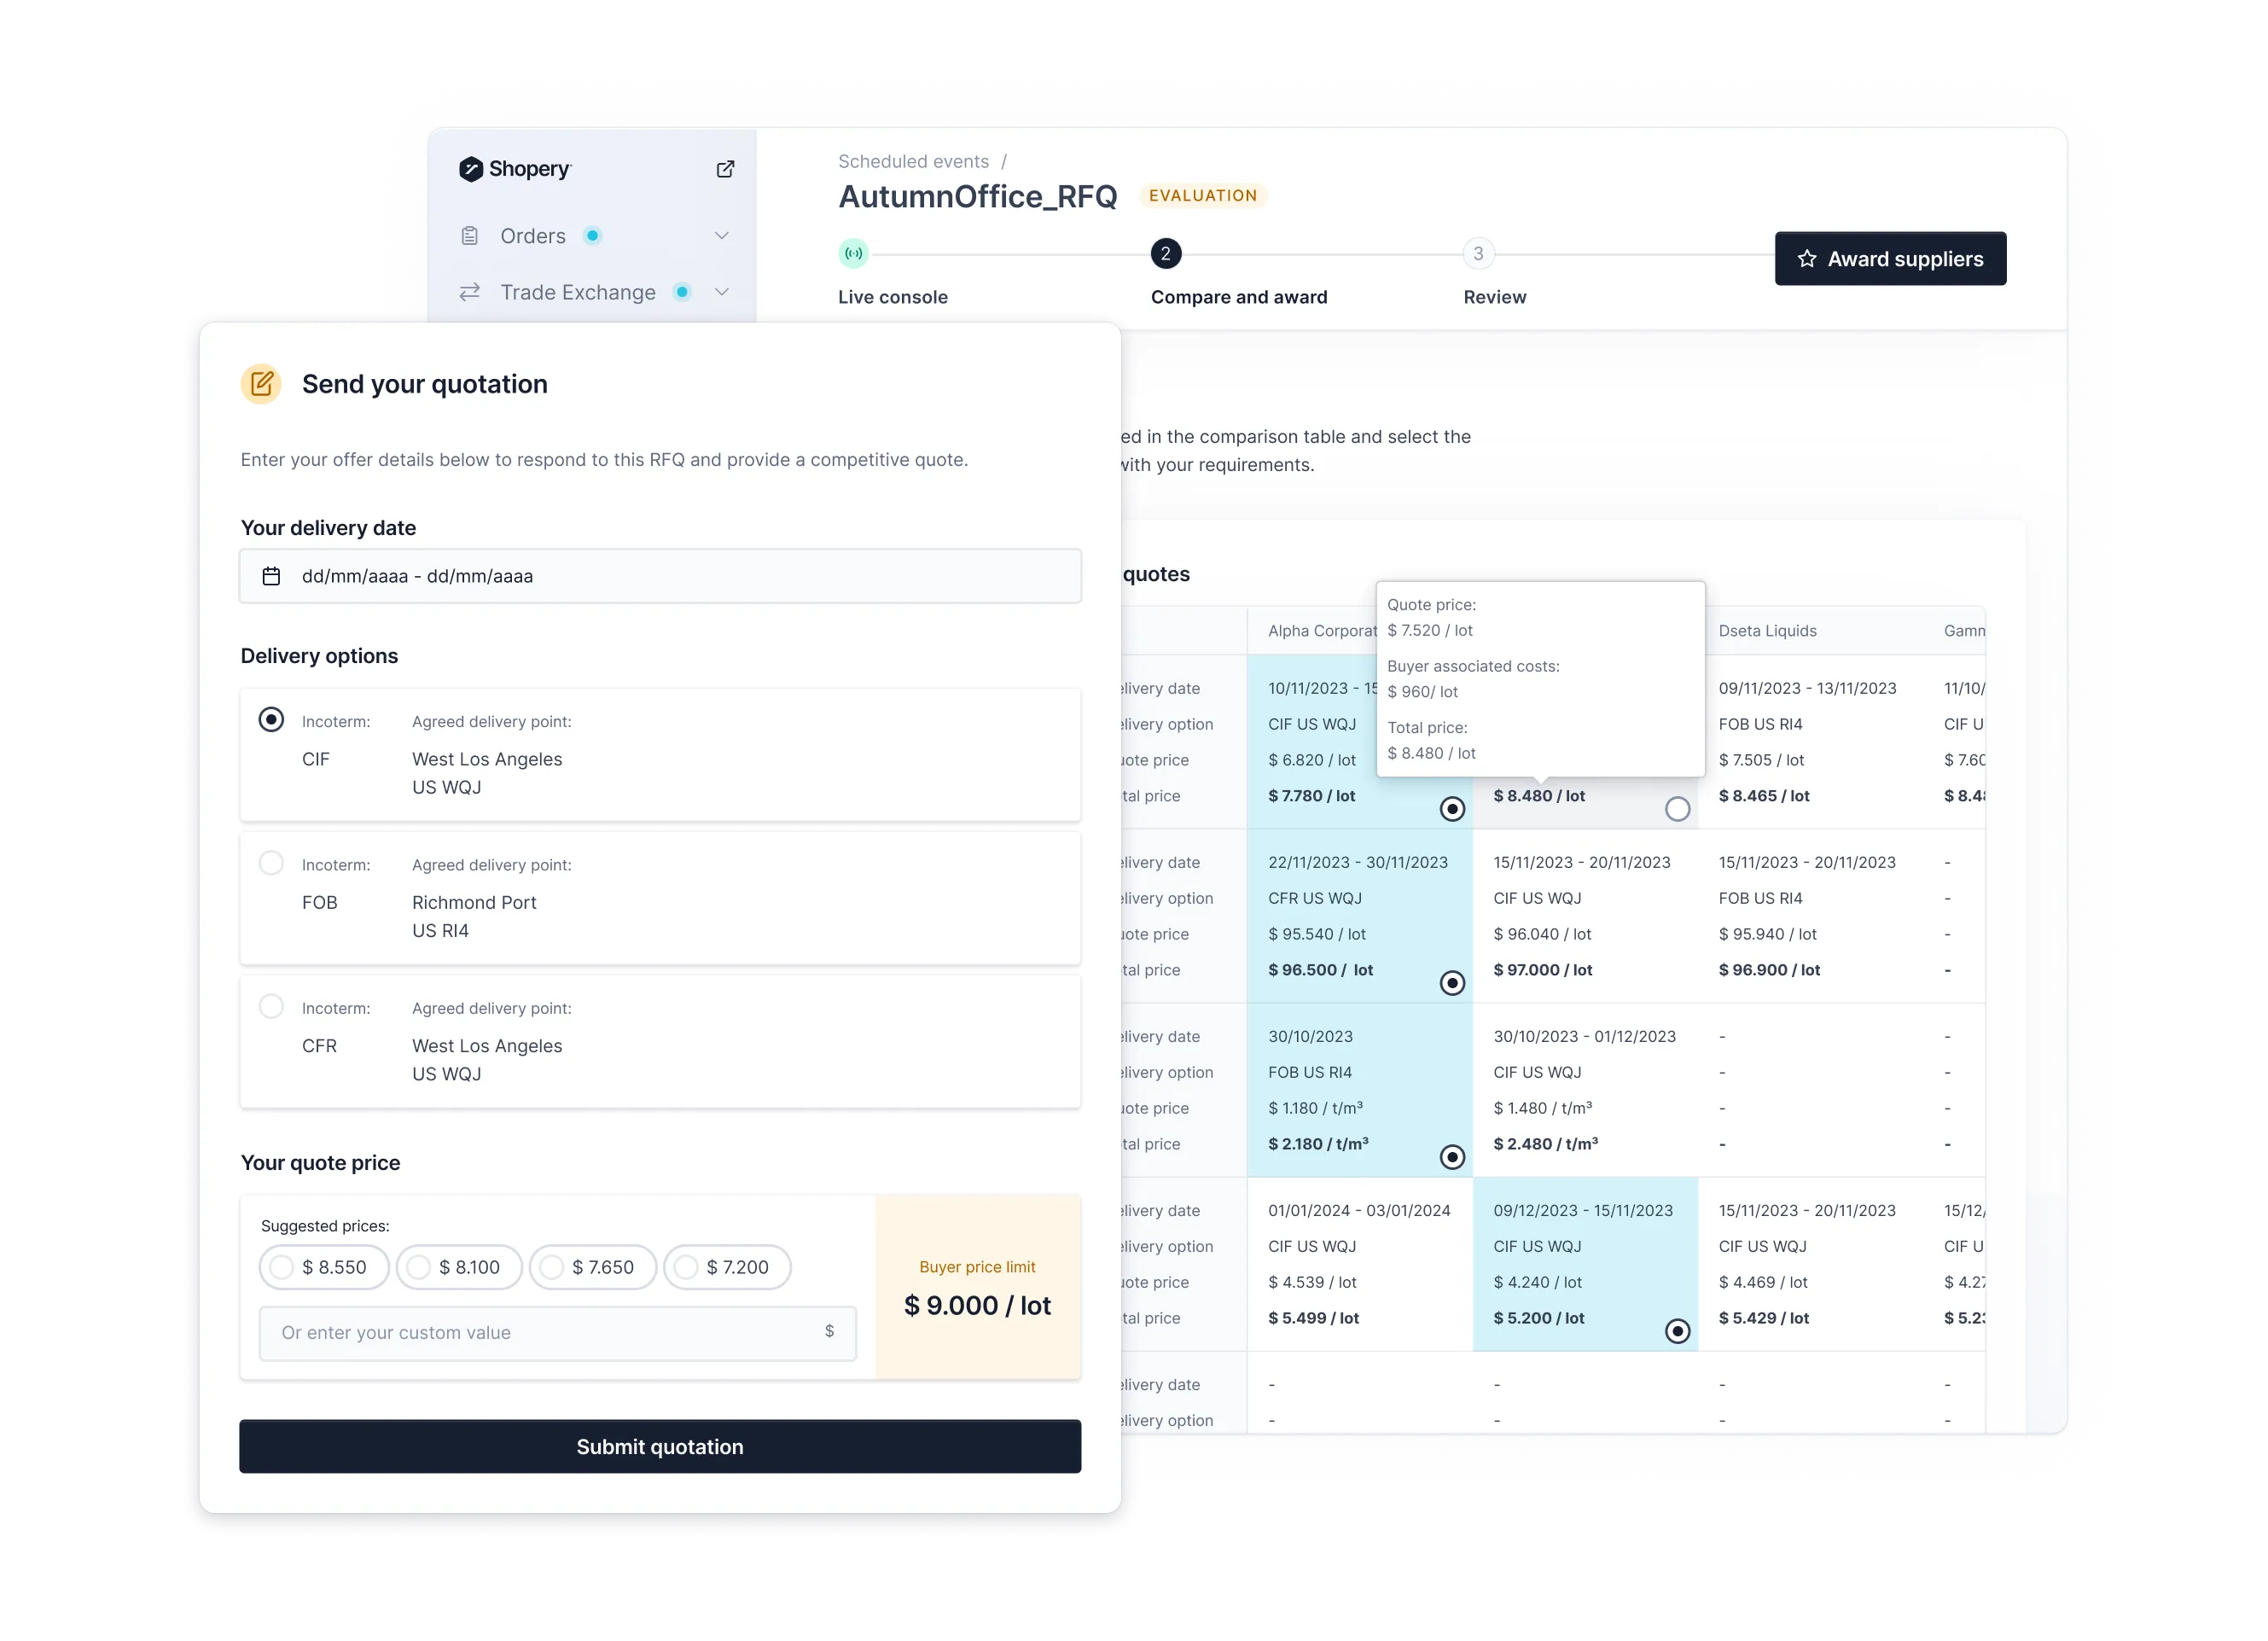Click the star icon on Award suppliers
The height and width of the screenshot is (1641, 2268).
[x=1806, y=258]
